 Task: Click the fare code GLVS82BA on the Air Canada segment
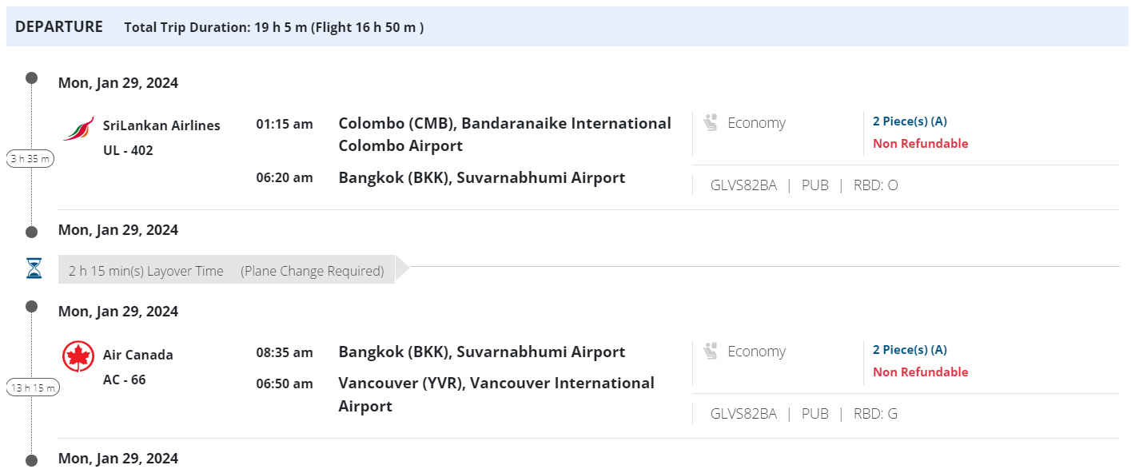click(x=743, y=414)
